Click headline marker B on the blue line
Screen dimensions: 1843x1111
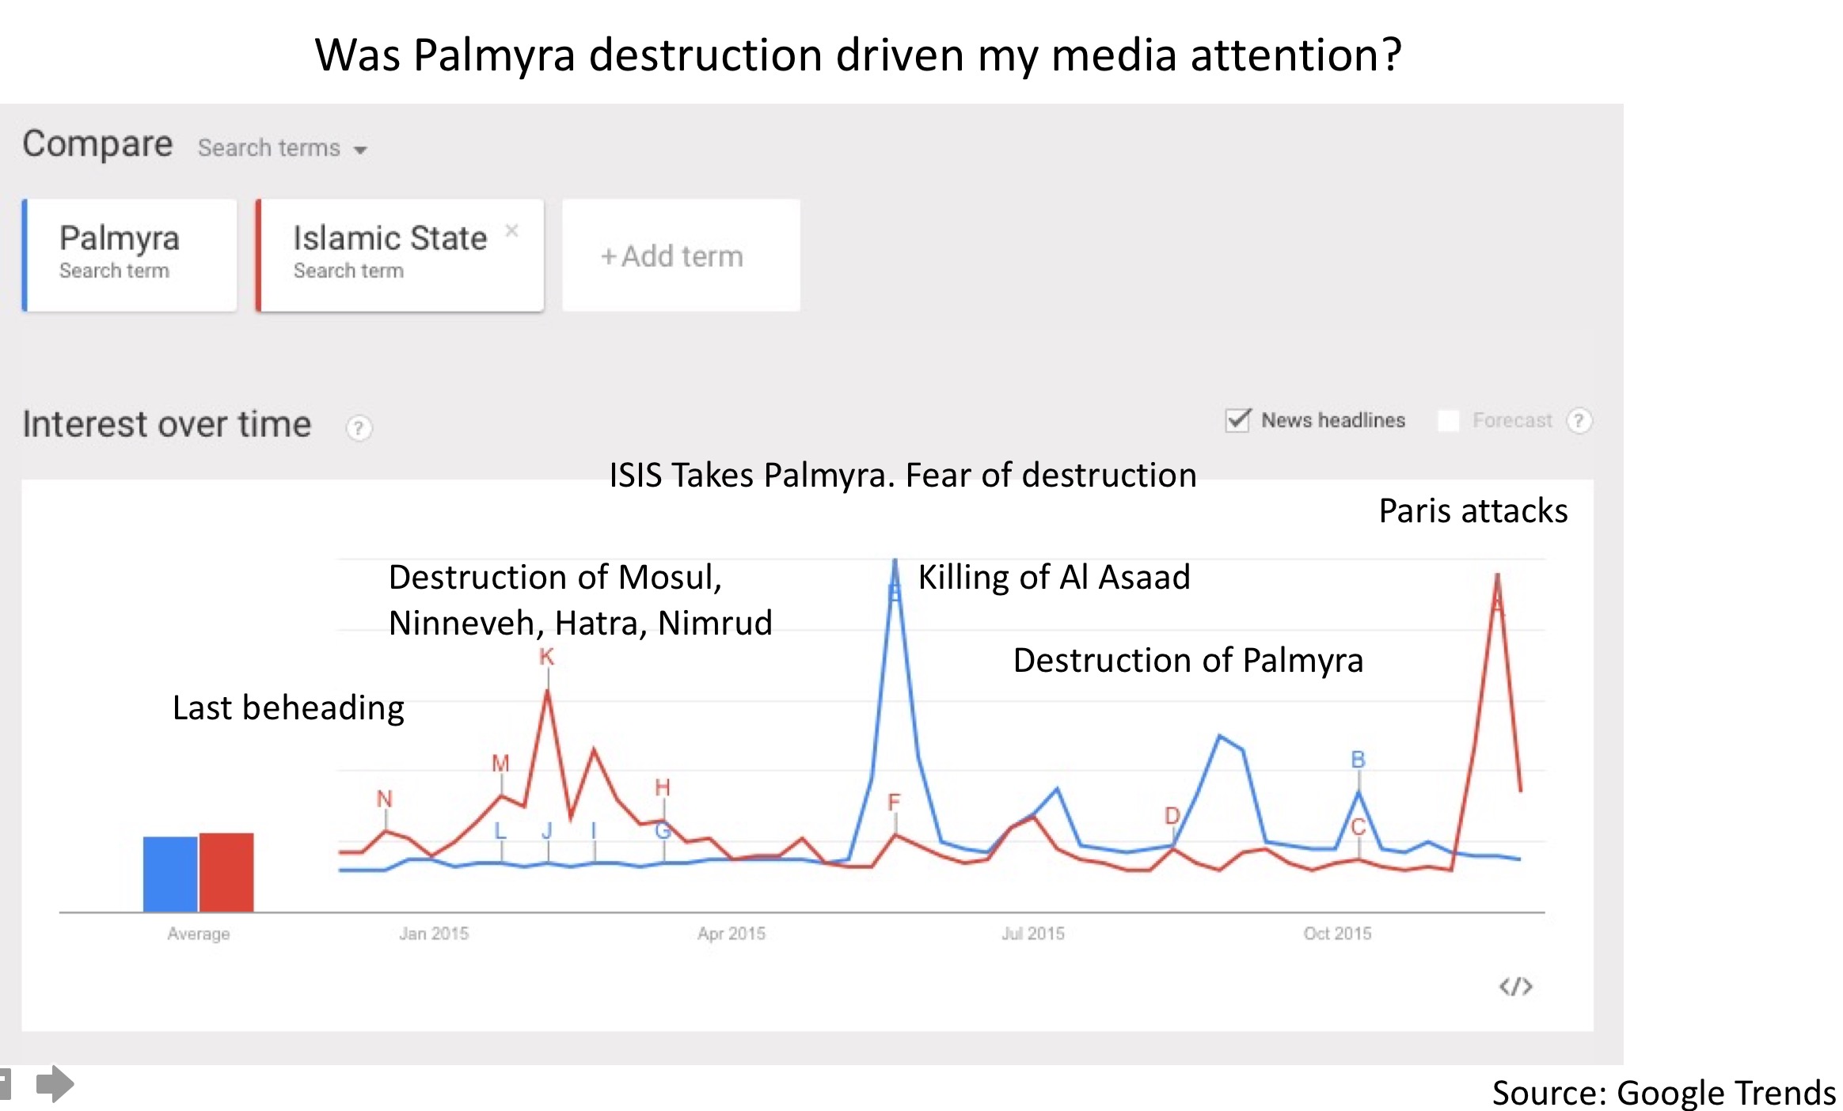pos(1358,760)
